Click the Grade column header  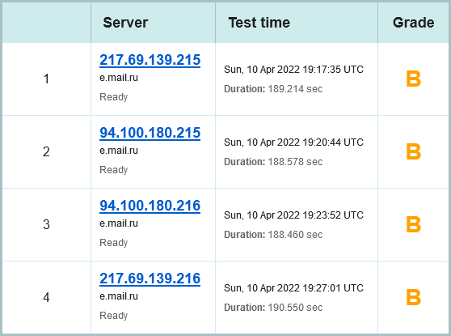click(413, 23)
